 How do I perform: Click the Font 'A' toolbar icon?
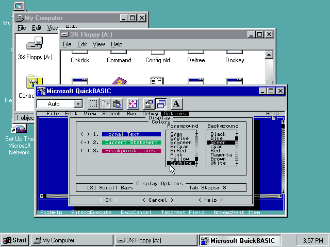[x=176, y=104]
